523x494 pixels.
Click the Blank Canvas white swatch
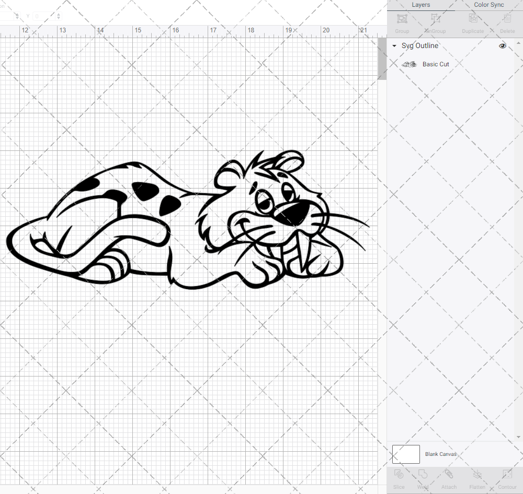click(x=406, y=454)
